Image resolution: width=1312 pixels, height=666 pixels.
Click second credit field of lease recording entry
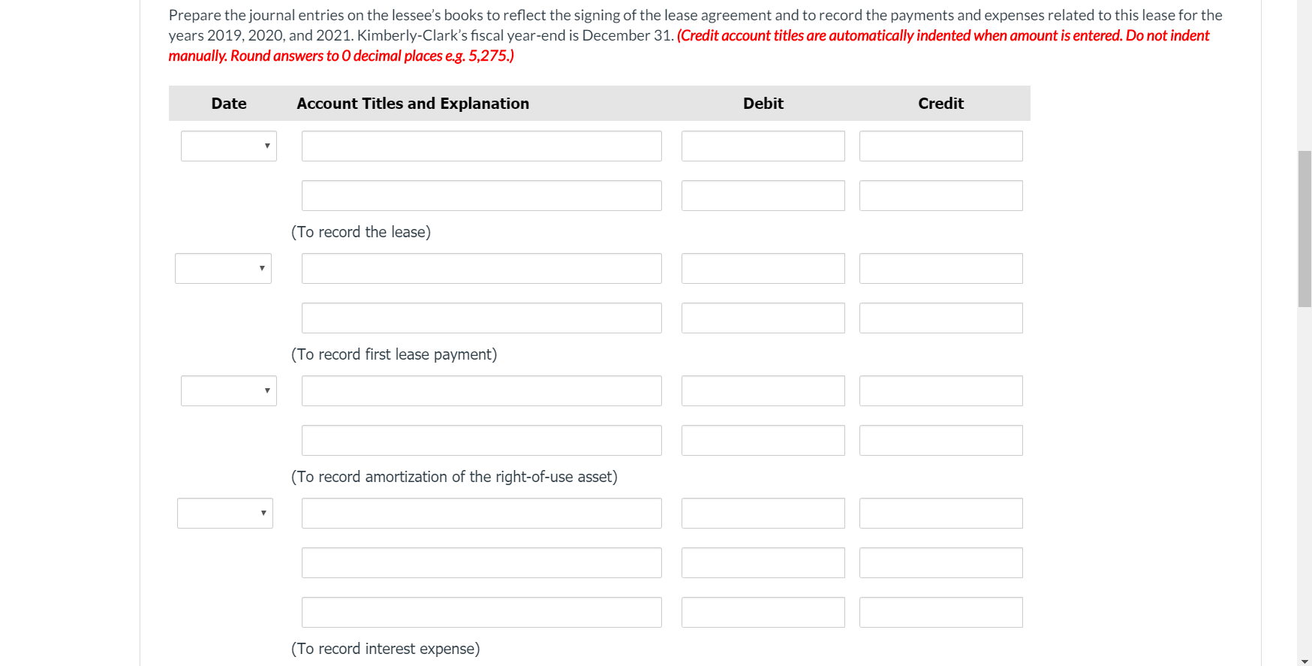[x=941, y=195]
